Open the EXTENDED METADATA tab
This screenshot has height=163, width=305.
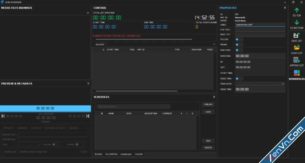coord(55,128)
